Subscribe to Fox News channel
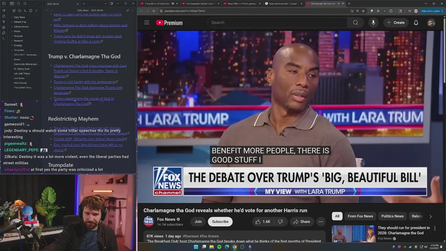Viewport: 446px width, 251px height. click(x=220, y=222)
